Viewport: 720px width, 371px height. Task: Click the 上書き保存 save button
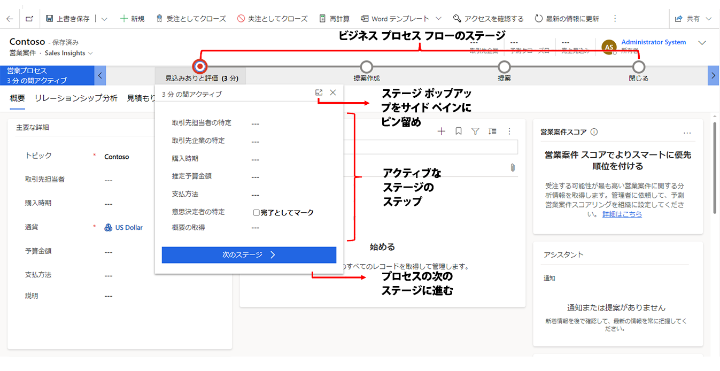point(68,19)
